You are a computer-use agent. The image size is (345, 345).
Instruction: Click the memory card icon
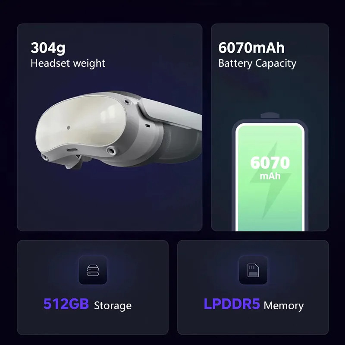pos(253,270)
